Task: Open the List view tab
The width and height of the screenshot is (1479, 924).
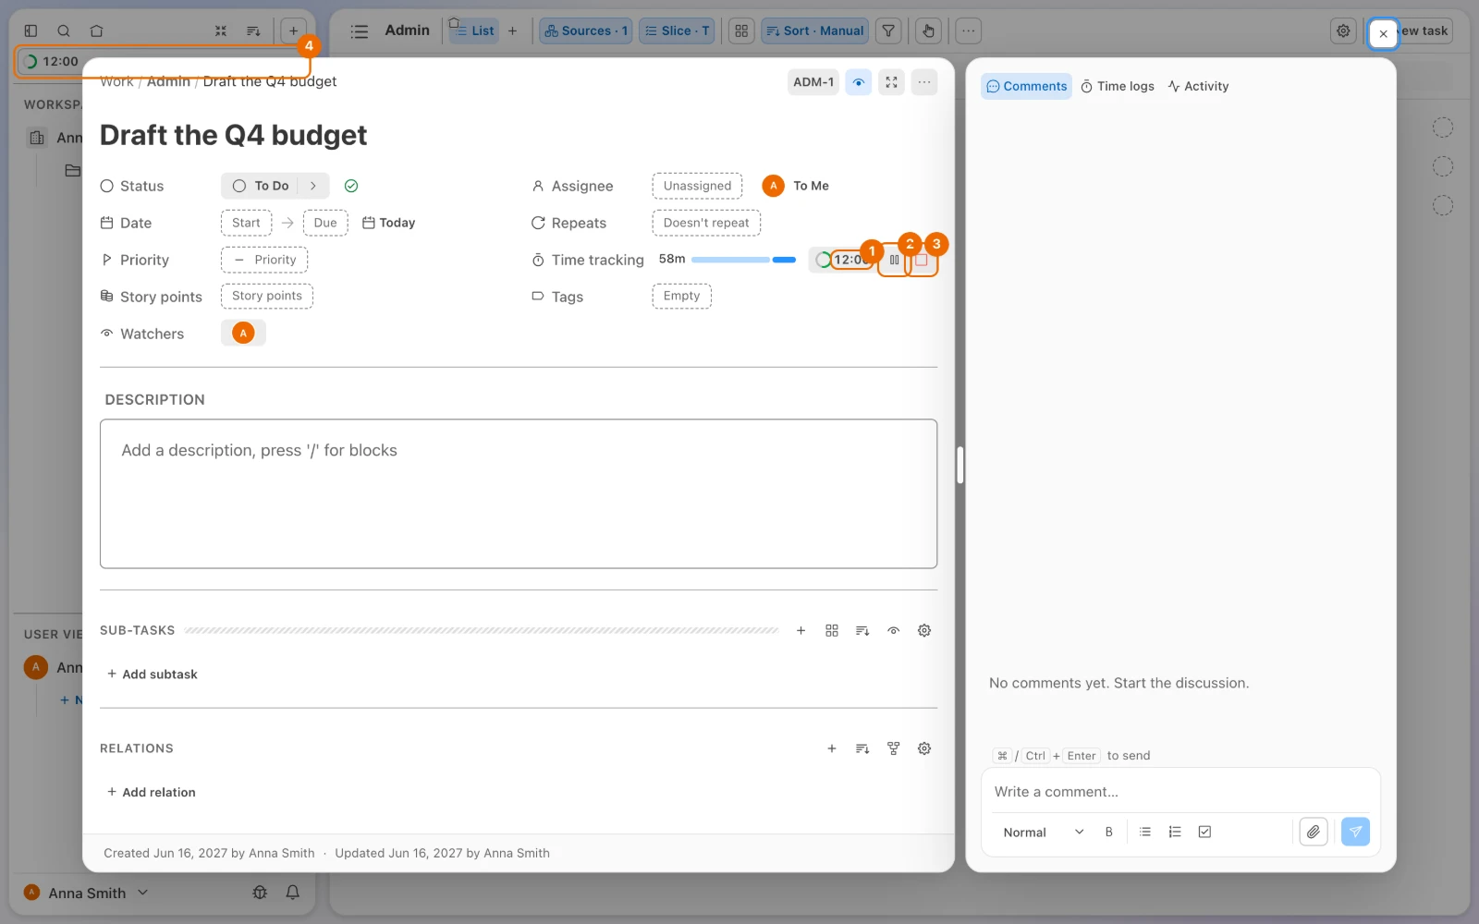Action: (x=473, y=30)
